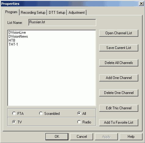Screen dimensions: 145x143
Task: Click the Cancel button
Action: (82, 137)
